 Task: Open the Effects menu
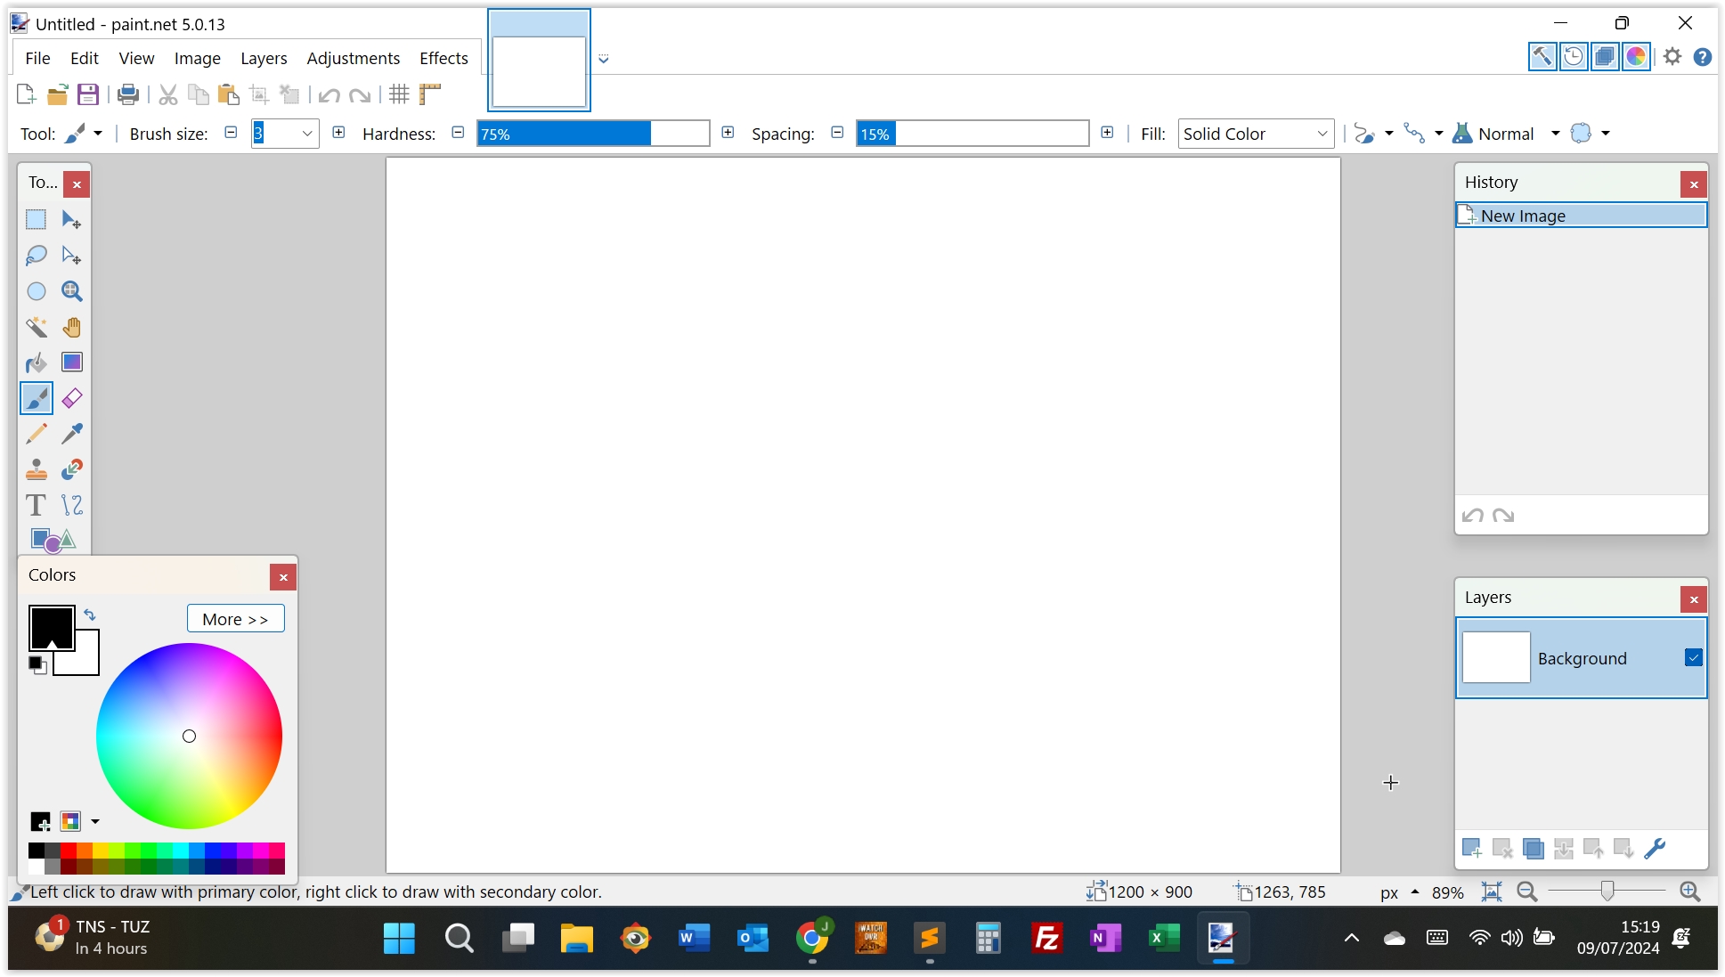443,58
